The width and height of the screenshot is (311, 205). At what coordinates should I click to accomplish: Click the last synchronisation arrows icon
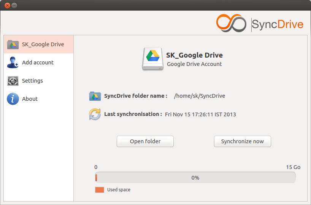point(95,114)
